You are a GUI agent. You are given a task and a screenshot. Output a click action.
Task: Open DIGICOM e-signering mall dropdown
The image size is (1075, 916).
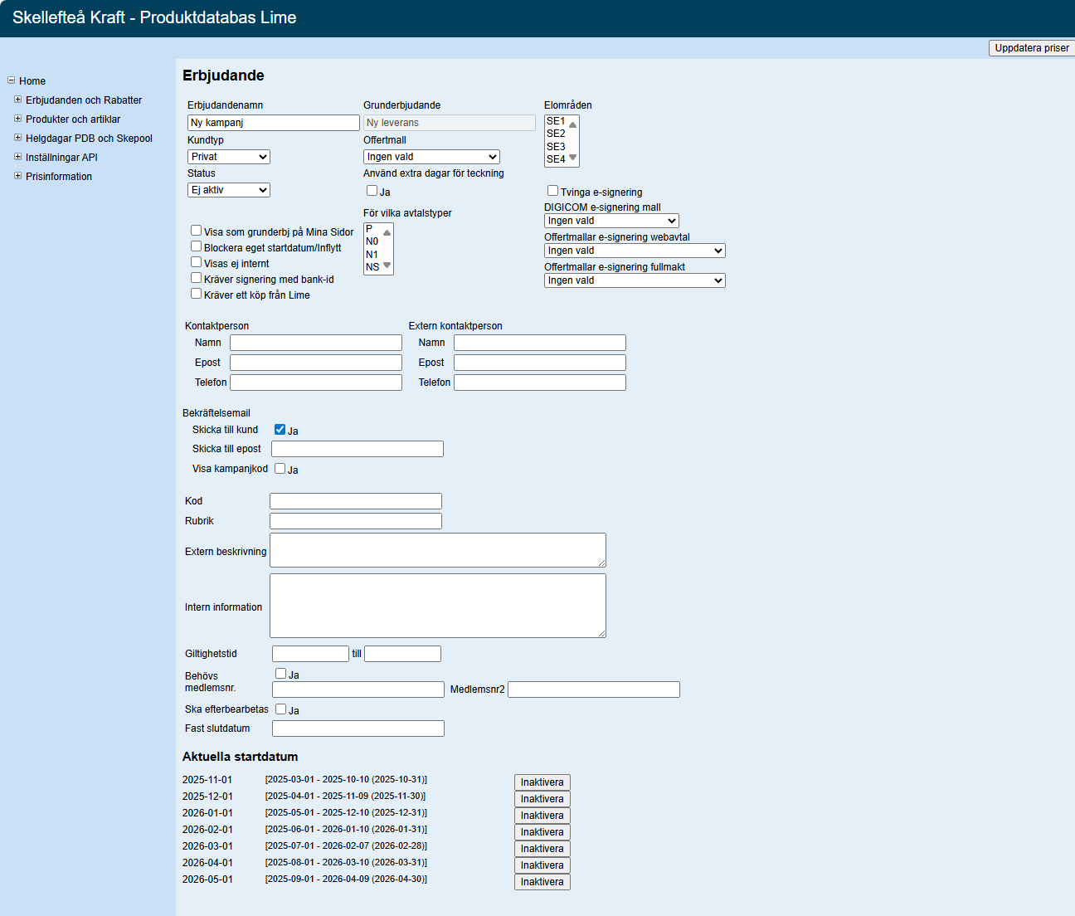tap(611, 221)
